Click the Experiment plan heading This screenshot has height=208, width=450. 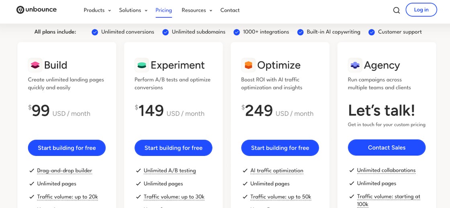[x=178, y=65]
